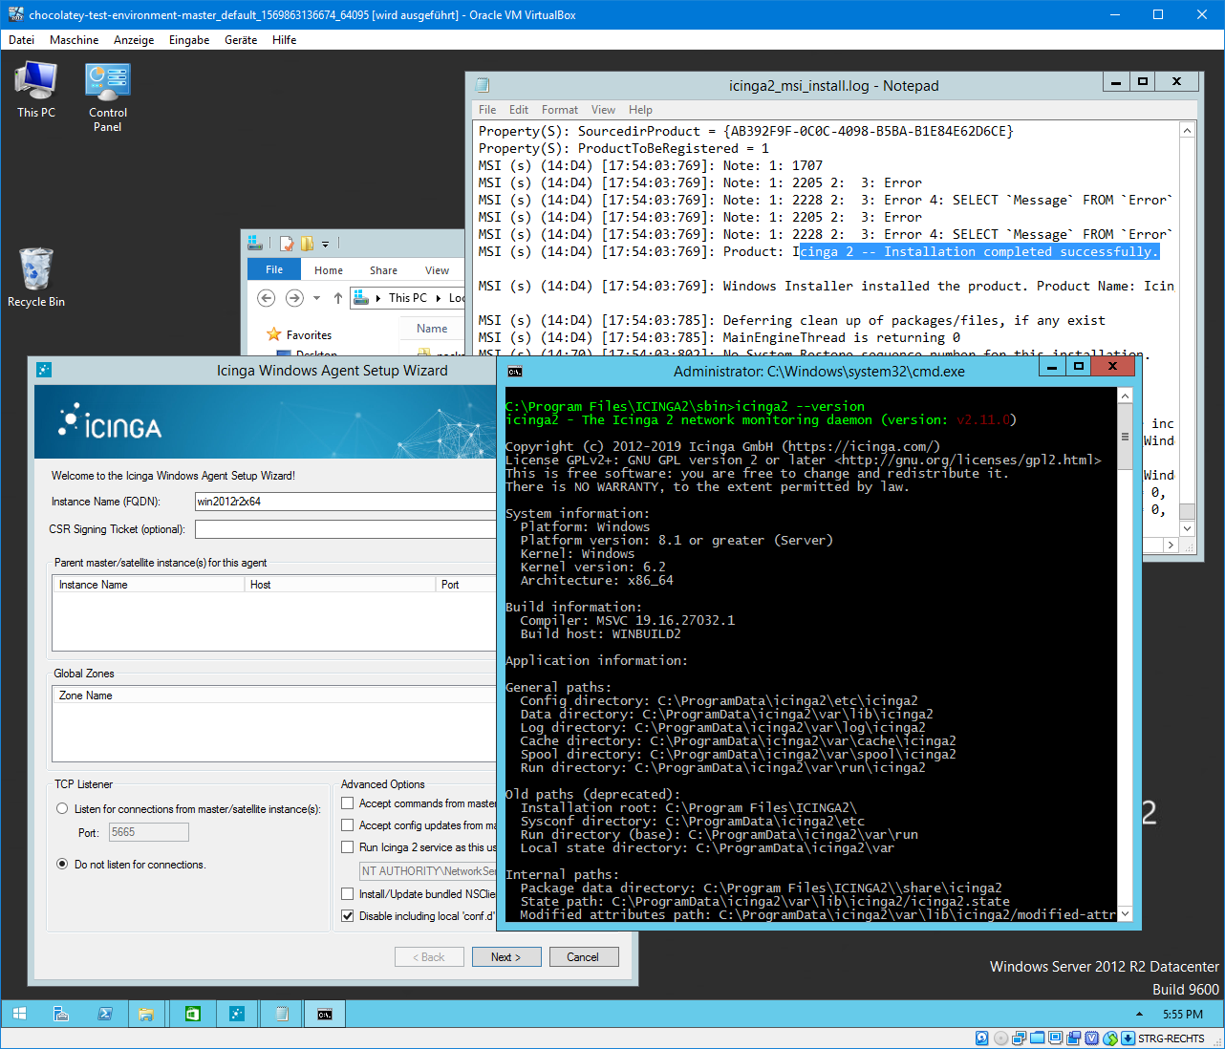Click the CSR Signing Ticket field
This screenshot has height=1049, width=1225.
(346, 529)
